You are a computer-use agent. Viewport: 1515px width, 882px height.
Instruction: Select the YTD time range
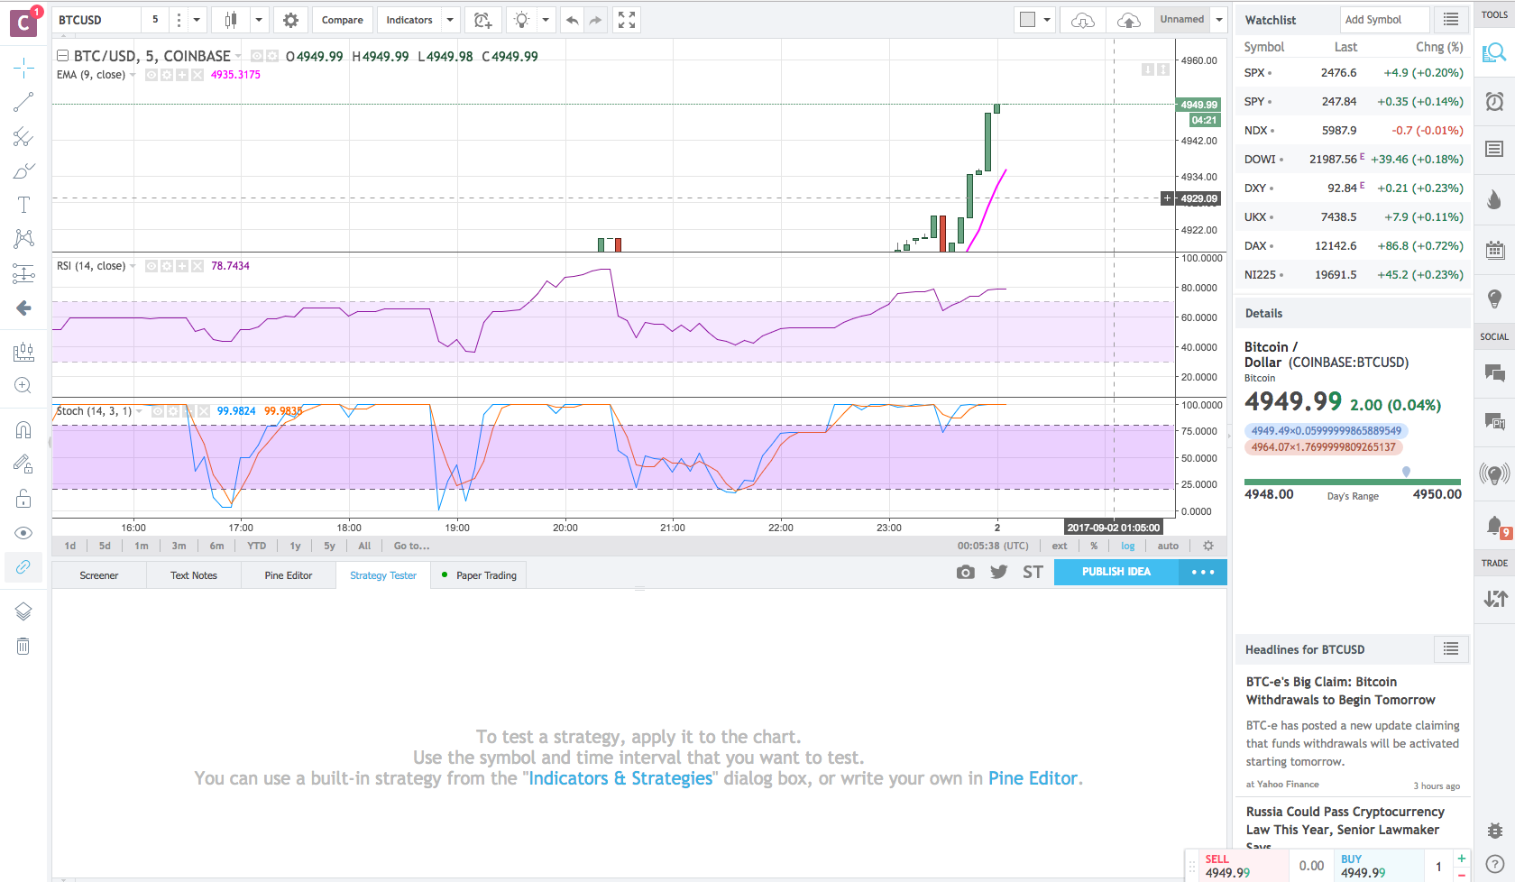coord(257,546)
